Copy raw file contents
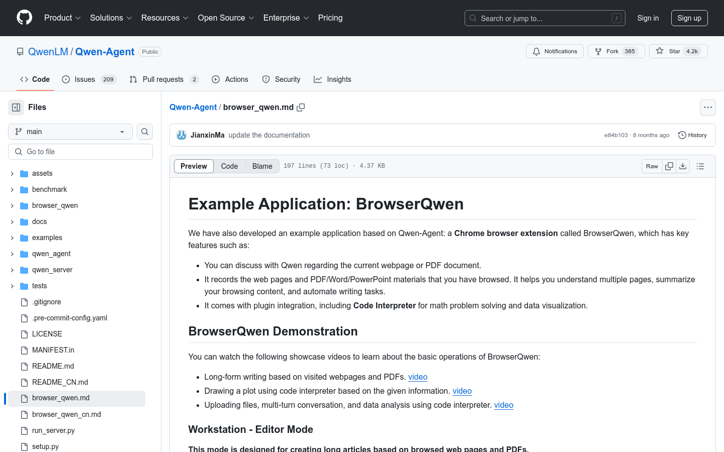This screenshot has width=724, height=452. (x=669, y=166)
